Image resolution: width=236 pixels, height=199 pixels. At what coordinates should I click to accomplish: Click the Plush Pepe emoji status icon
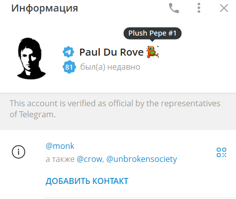point(152,52)
